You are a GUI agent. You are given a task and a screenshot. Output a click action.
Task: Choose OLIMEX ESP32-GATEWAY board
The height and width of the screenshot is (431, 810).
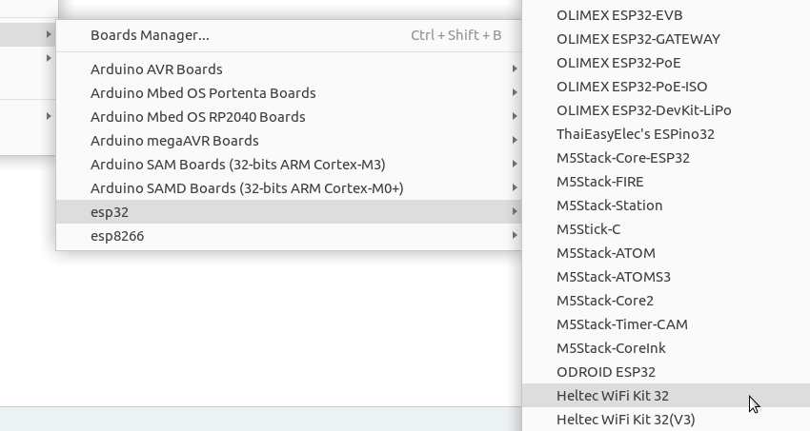[666, 39]
